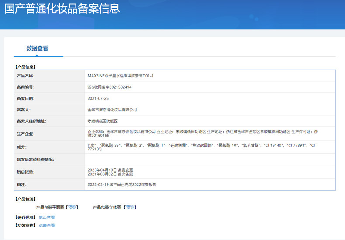Image resolution: width=345 pixels, height=240 pixels.
Task: Click the filing date 2021-07-26
Action: [x=98, y=98]
